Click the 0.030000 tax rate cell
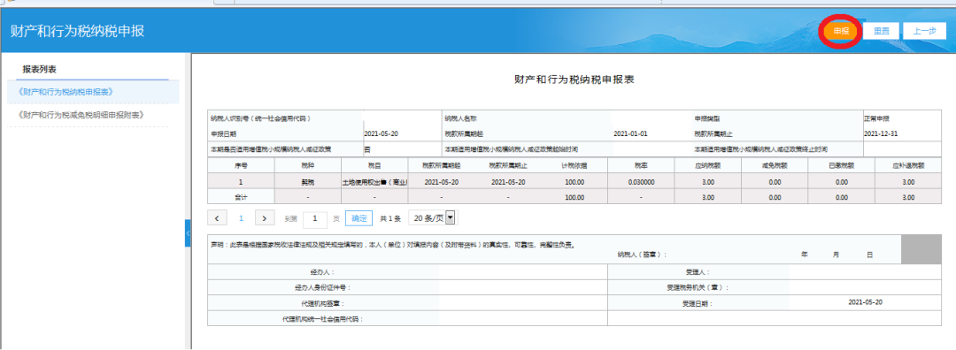 (642, 182)
